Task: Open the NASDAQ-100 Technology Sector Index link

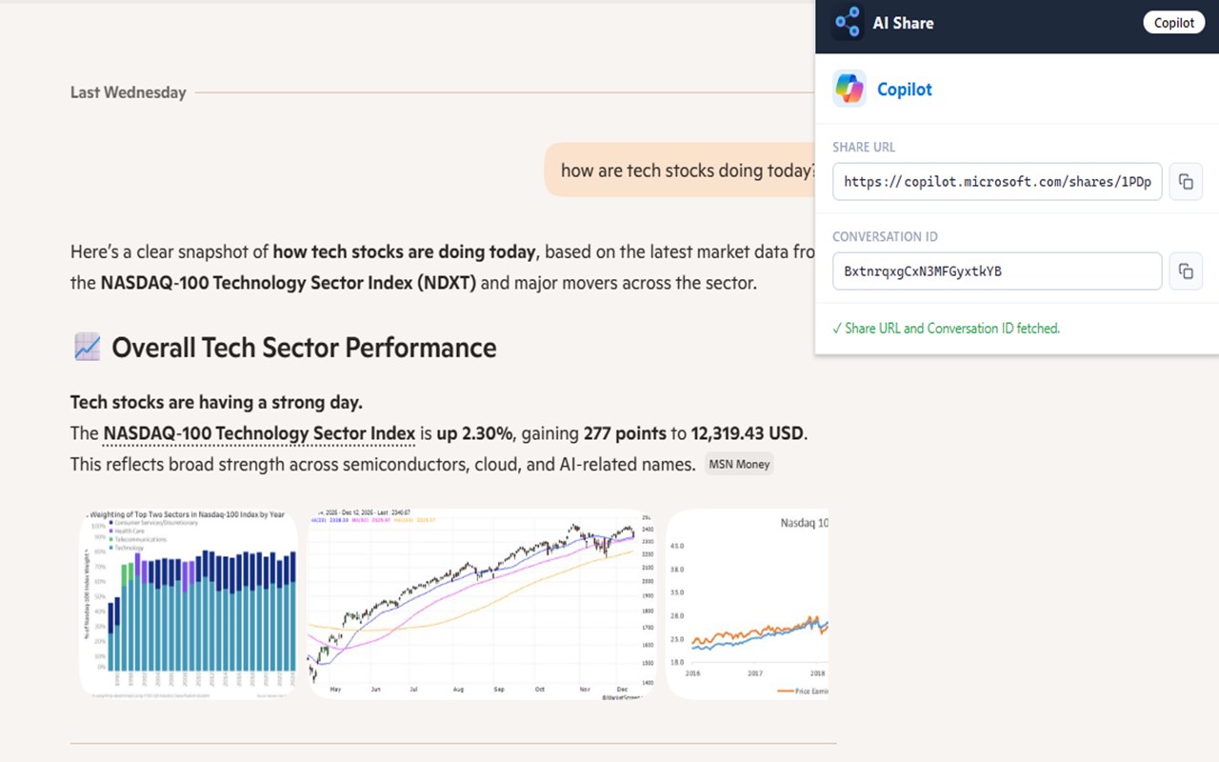Action: [259, 433]
